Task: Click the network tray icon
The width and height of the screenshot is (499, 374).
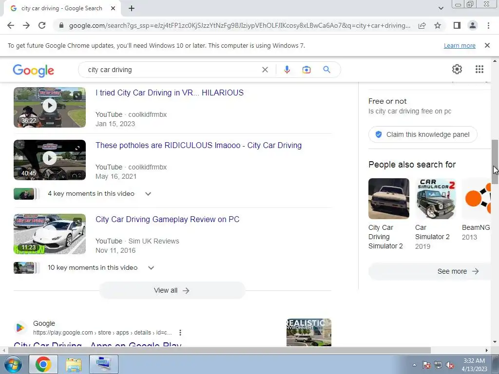Action: click(438, 365)
